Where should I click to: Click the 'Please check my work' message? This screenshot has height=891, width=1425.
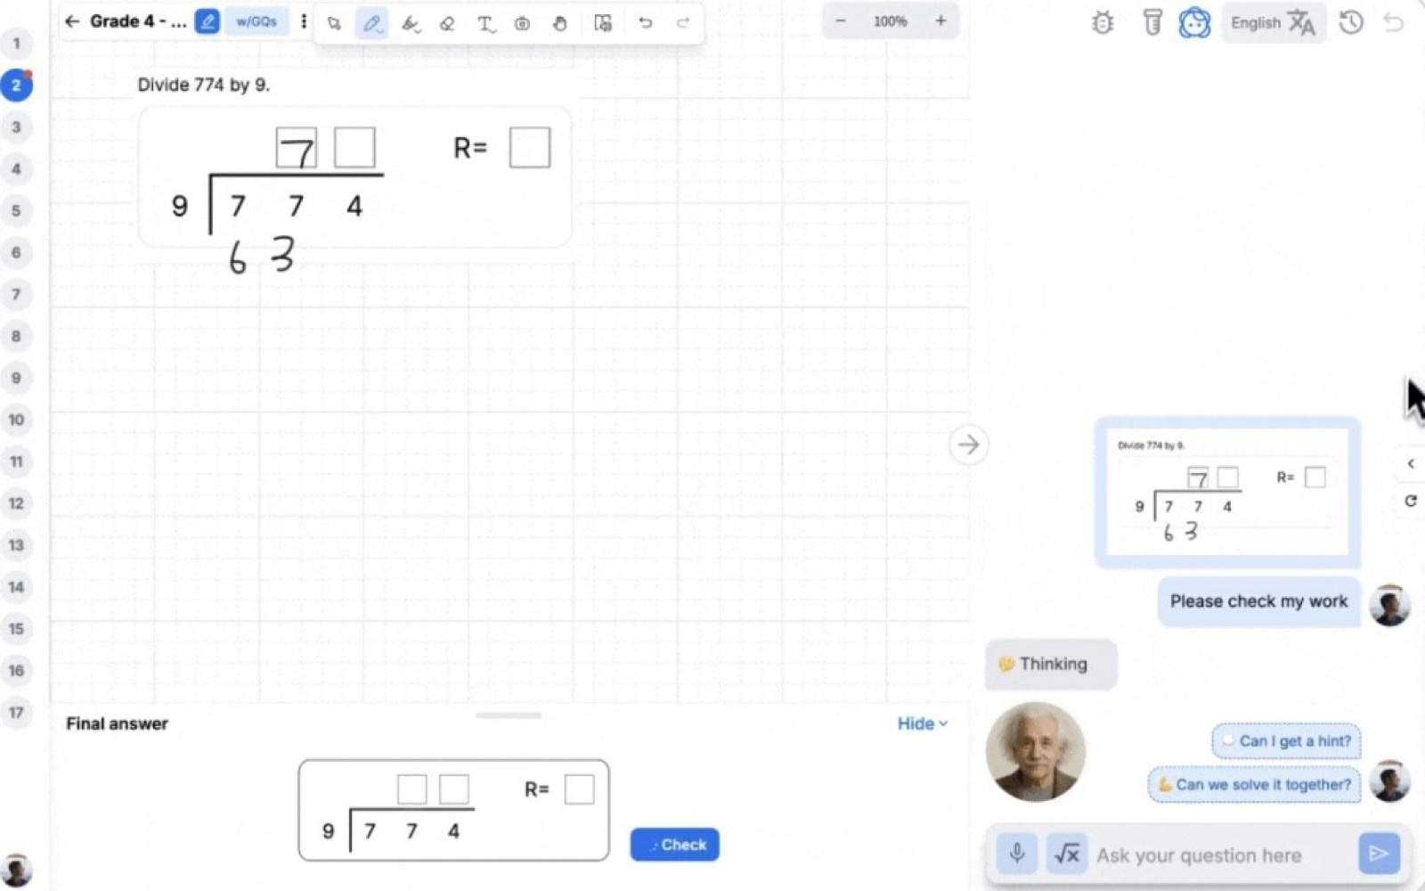1258,601
